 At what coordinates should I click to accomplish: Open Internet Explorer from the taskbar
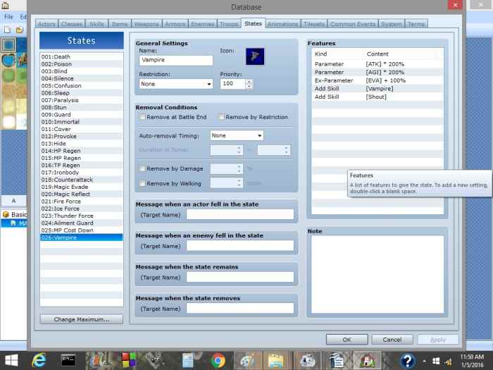tap(39, 359)
